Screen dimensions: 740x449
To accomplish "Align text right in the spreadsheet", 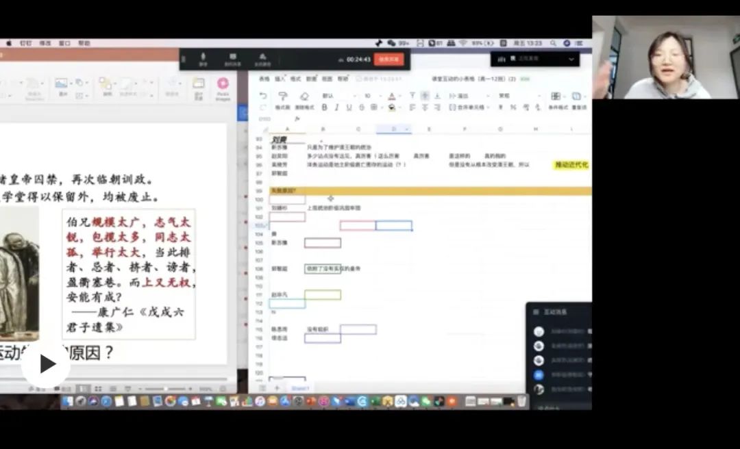I will tap(437, 107).
